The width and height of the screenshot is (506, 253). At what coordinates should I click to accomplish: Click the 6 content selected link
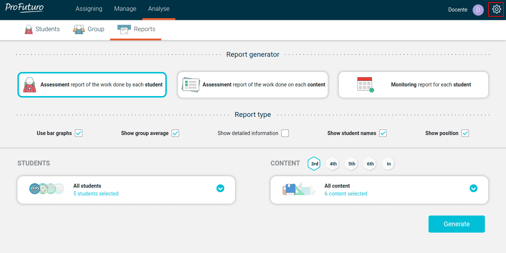346,194
